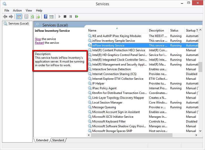Click the Start Service play icon
The height and width of the screenshot is (150, 205).
click(59, 16)
